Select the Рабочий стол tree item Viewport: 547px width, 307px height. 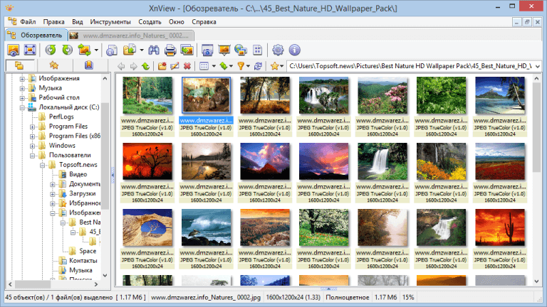tap(58, 98)
